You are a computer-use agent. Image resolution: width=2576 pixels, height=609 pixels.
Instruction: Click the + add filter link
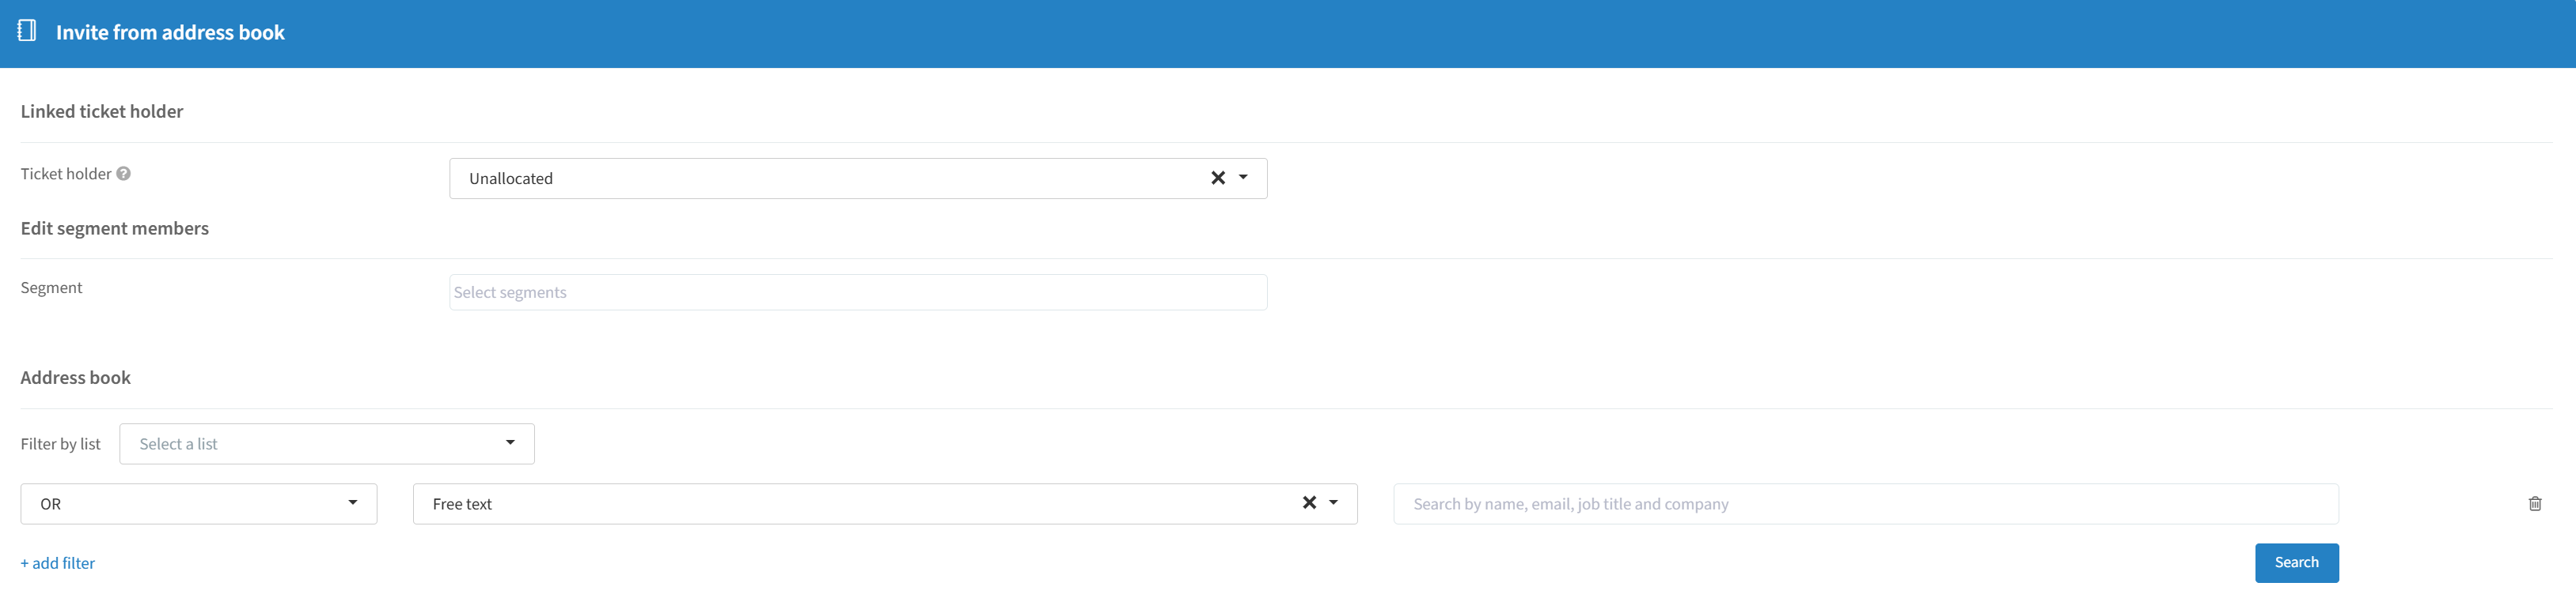58,563
